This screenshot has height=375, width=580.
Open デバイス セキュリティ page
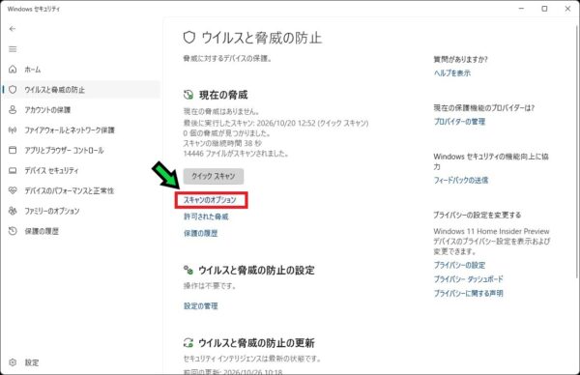81,170
